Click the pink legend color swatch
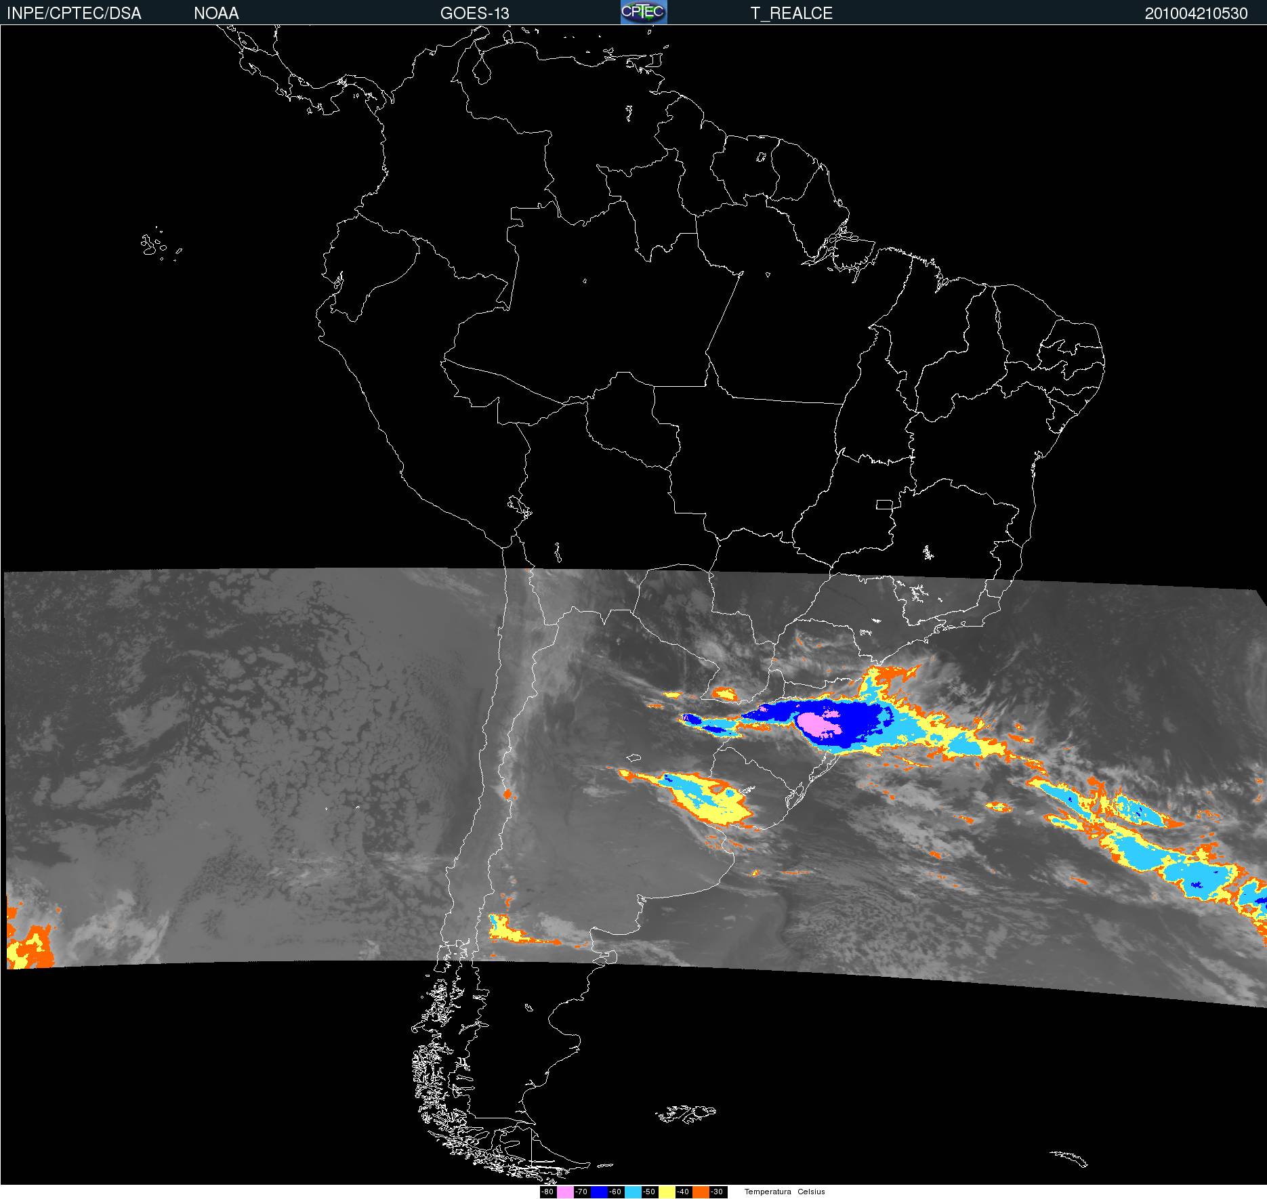Screen dimensions: 1267x1199 tap(565, 1192)
